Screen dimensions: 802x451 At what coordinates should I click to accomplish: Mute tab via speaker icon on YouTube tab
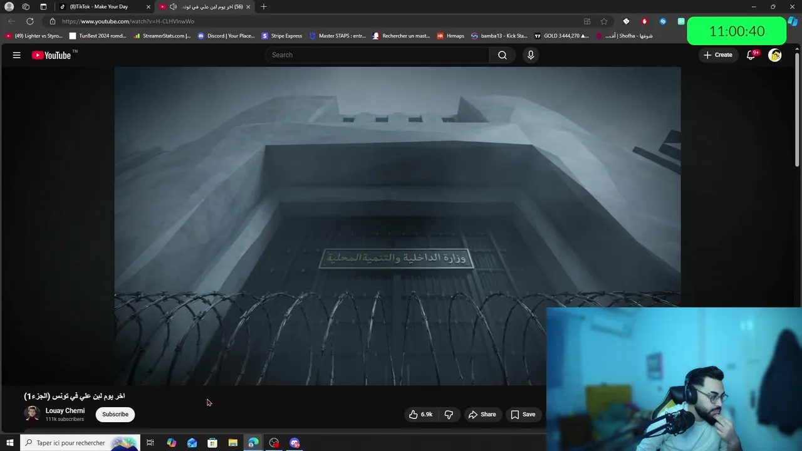[x=173, y=7]
